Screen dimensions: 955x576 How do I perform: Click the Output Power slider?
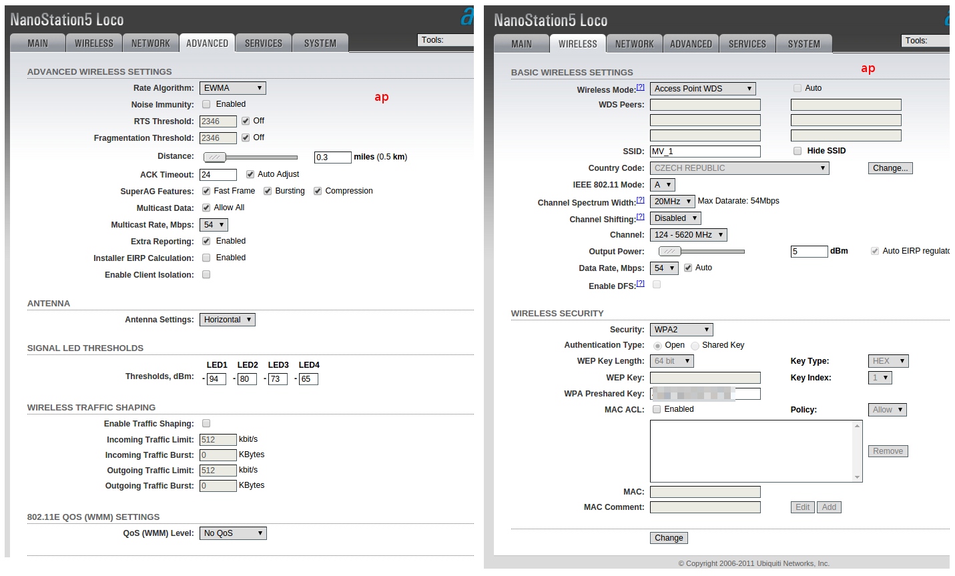[701, 252]
